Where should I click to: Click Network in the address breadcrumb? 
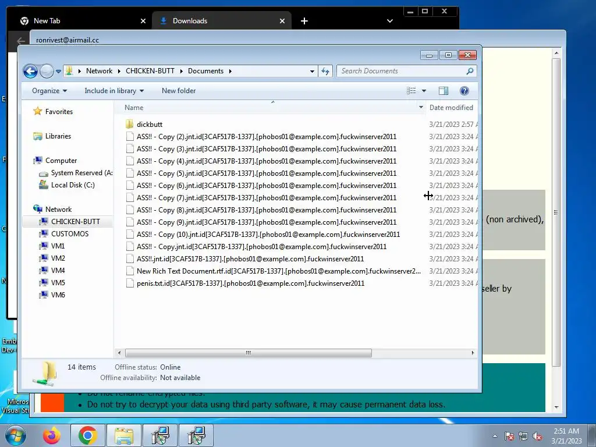[x=99, y=71]
